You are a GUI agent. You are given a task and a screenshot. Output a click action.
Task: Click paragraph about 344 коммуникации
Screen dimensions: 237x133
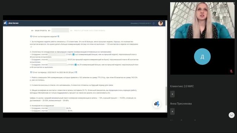point(84,79)
